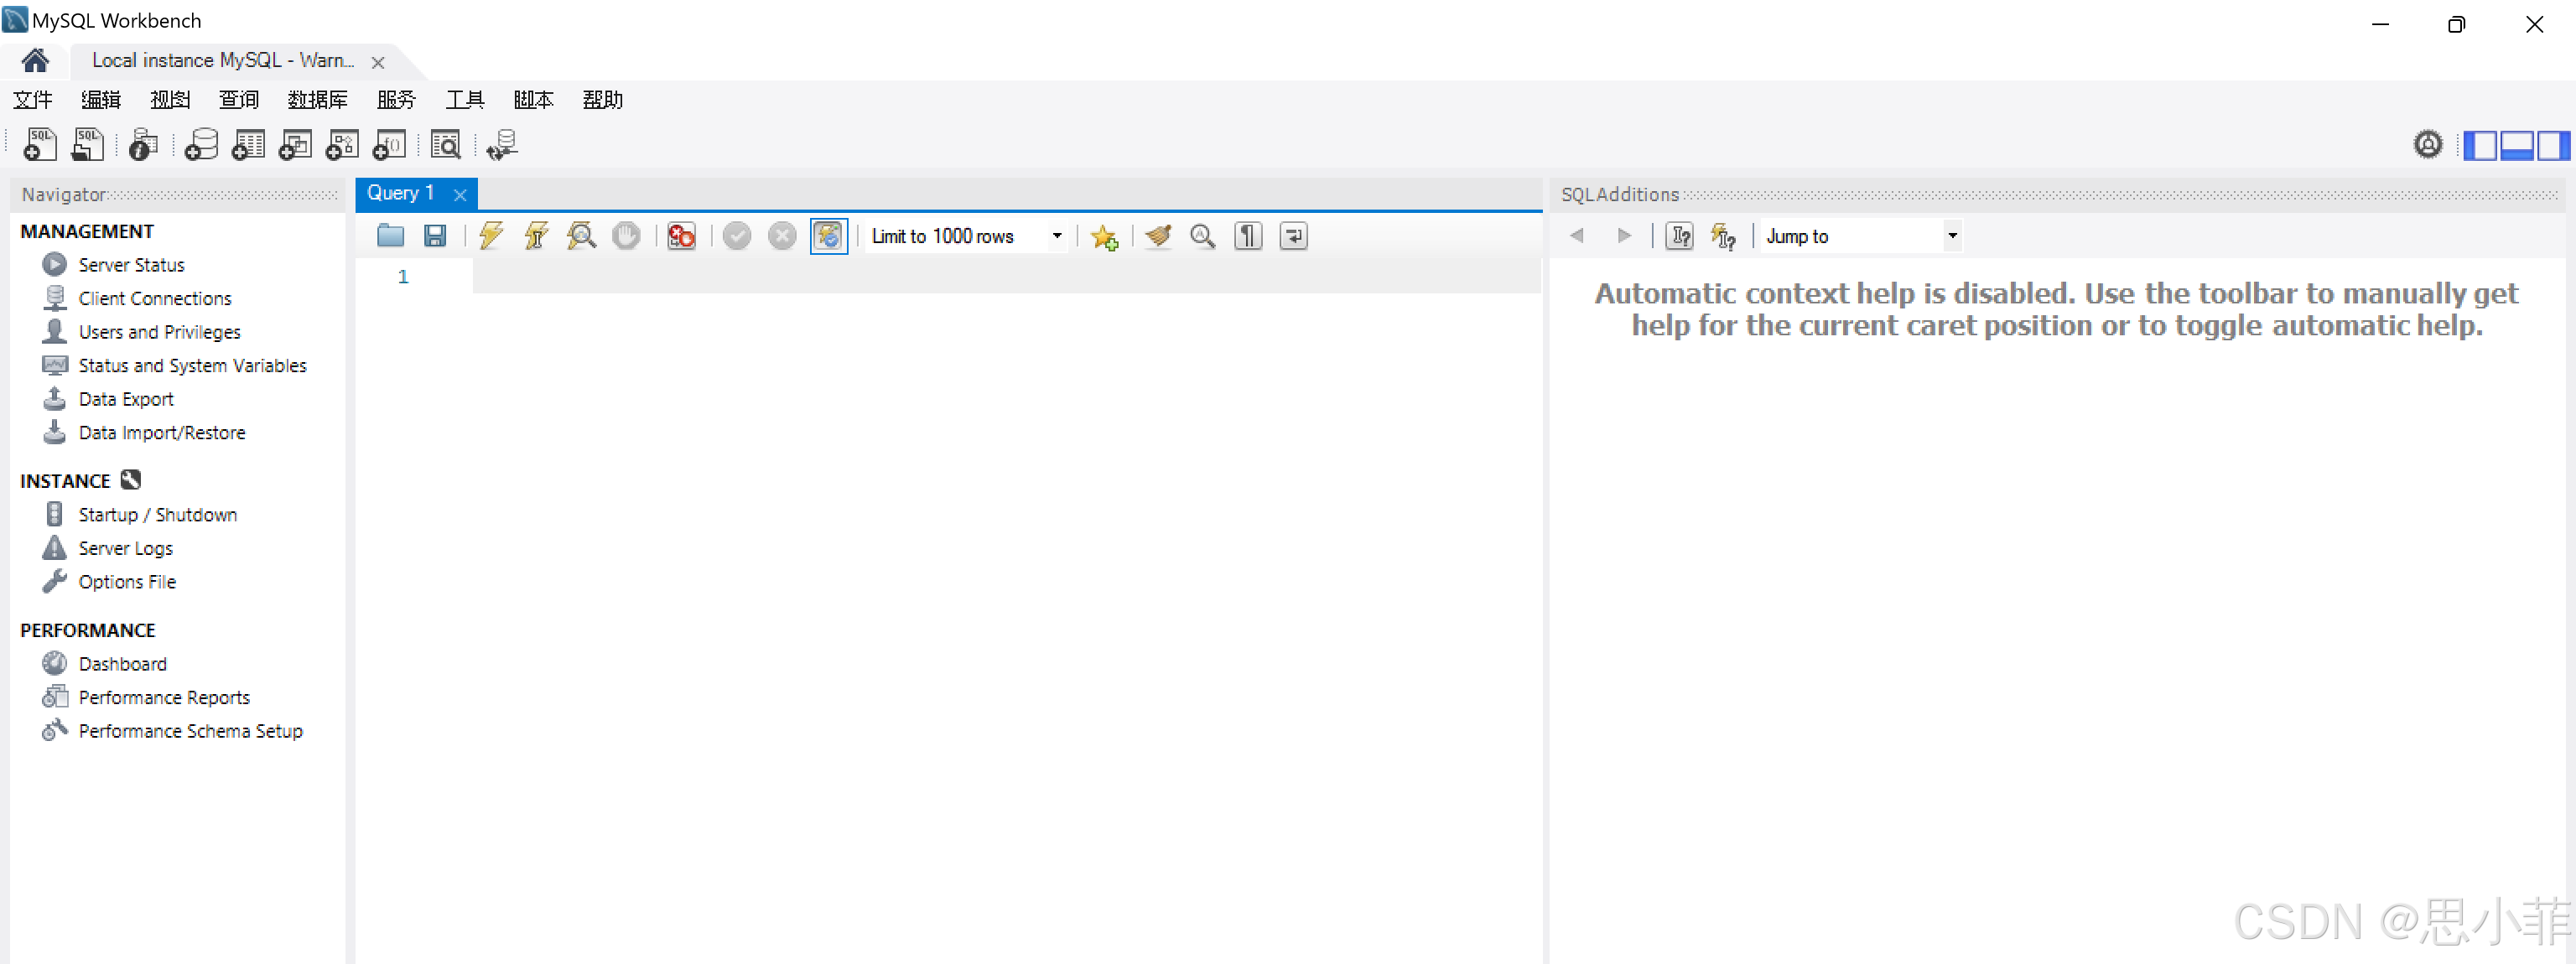This screenshot has height=964, width=2576.
Task: Create a new function icon
Action: click(x=389, y=145)
